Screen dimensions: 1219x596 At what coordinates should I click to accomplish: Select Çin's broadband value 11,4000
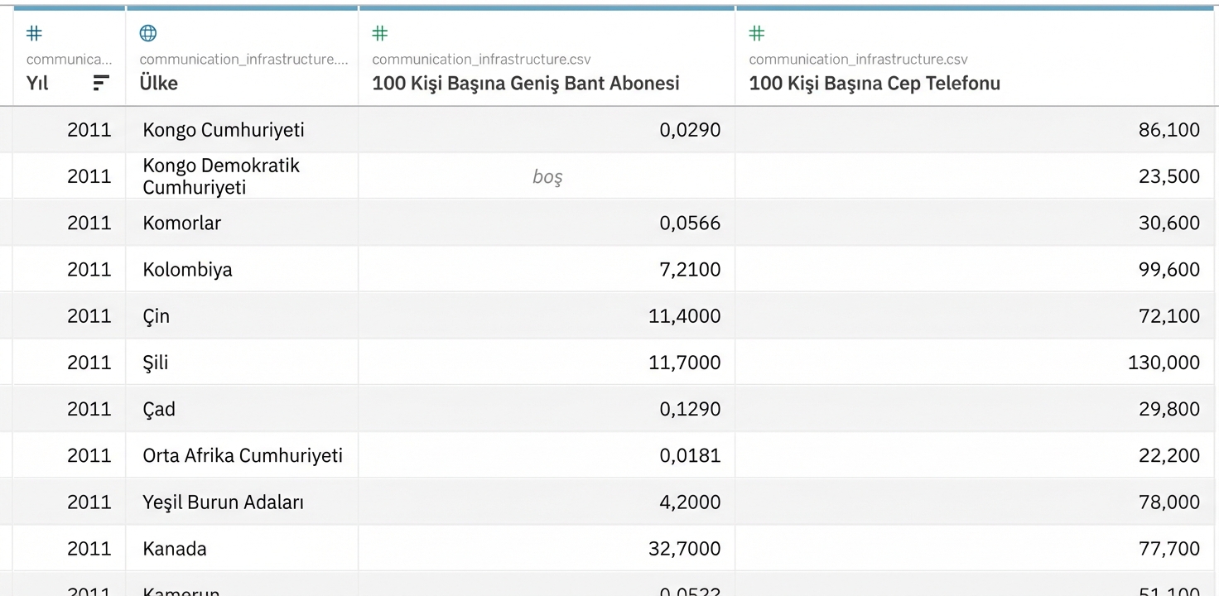click(684, 315)
